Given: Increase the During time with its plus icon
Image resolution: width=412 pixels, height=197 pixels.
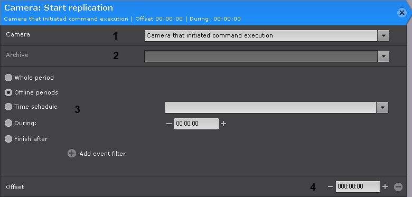Looking at the screenshot, I should pos(223,124).
